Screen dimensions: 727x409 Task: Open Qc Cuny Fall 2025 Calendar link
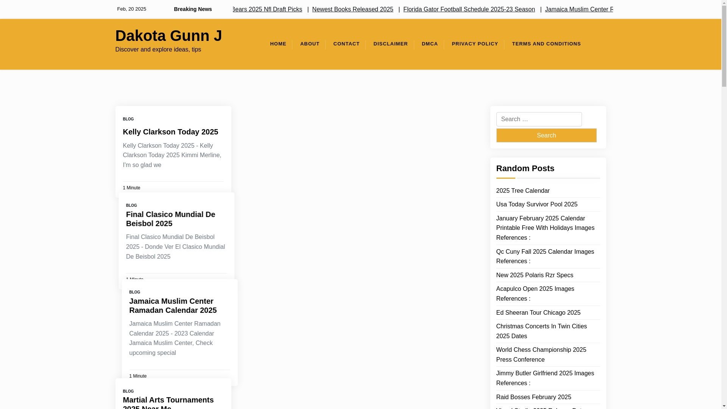(x=545, y=256)
